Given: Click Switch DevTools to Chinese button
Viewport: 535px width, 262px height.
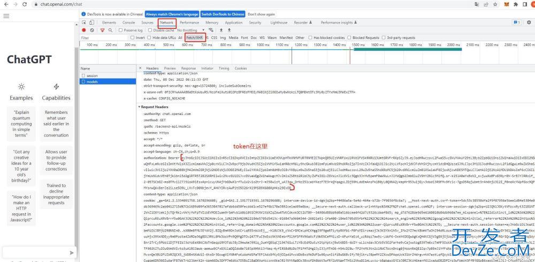Looking at the screenshot, I should pos(223,14).
